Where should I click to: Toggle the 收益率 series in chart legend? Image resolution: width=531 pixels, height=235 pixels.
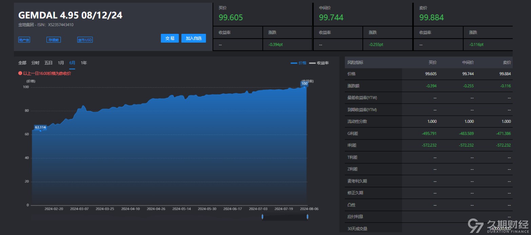[319, 63]
